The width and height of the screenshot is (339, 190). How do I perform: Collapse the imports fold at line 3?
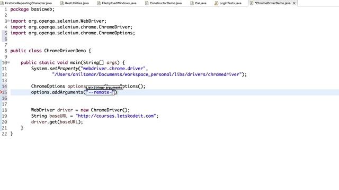[8, 21]
